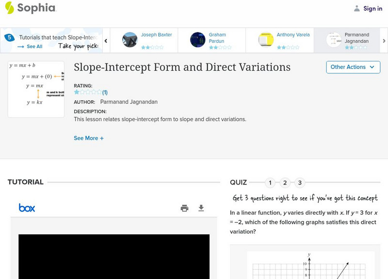Click the Sophia logo

click(30, 8)
